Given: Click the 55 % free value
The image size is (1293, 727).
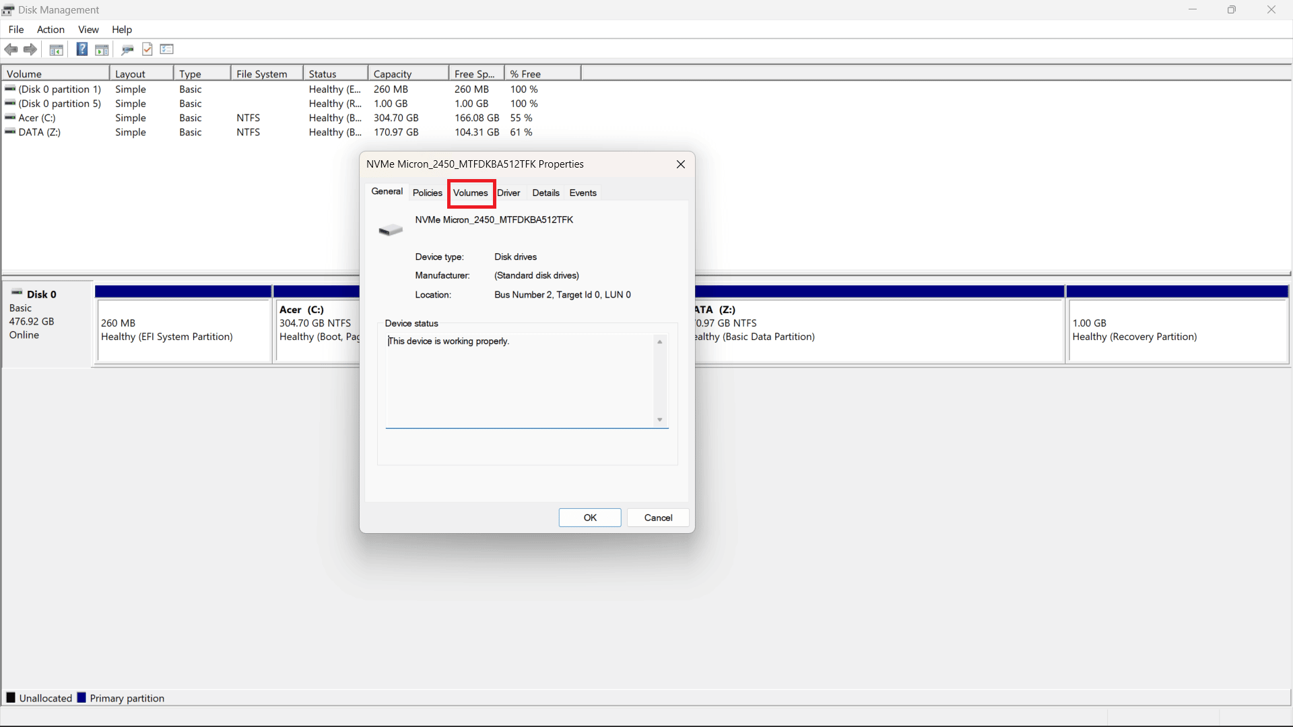Looking at the screenshot, I should [x=521, y=118].
